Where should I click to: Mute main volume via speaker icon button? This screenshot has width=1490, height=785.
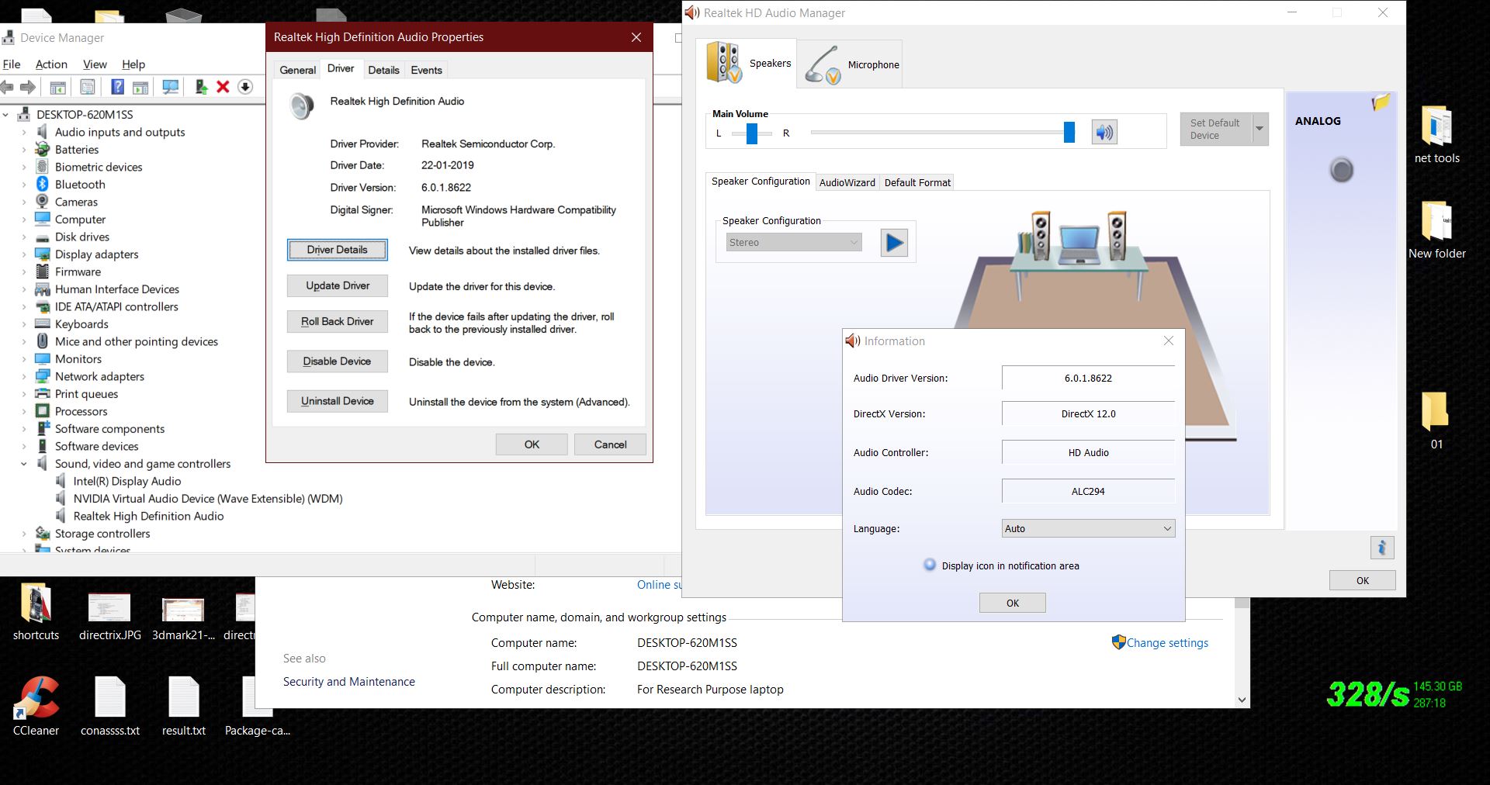1104,133
